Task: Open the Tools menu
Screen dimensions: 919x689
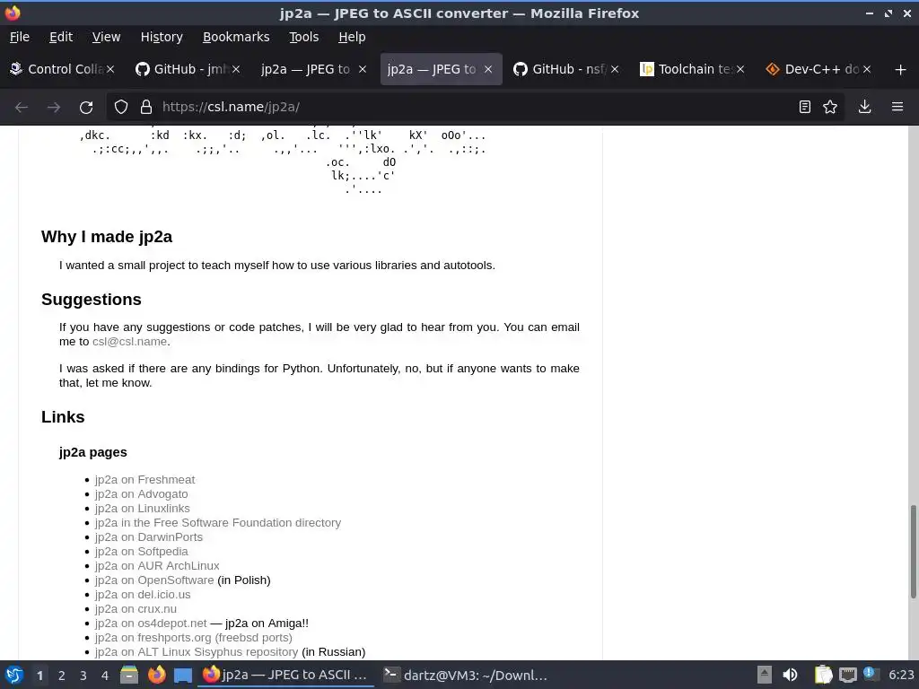Action: tap(303, 37)
